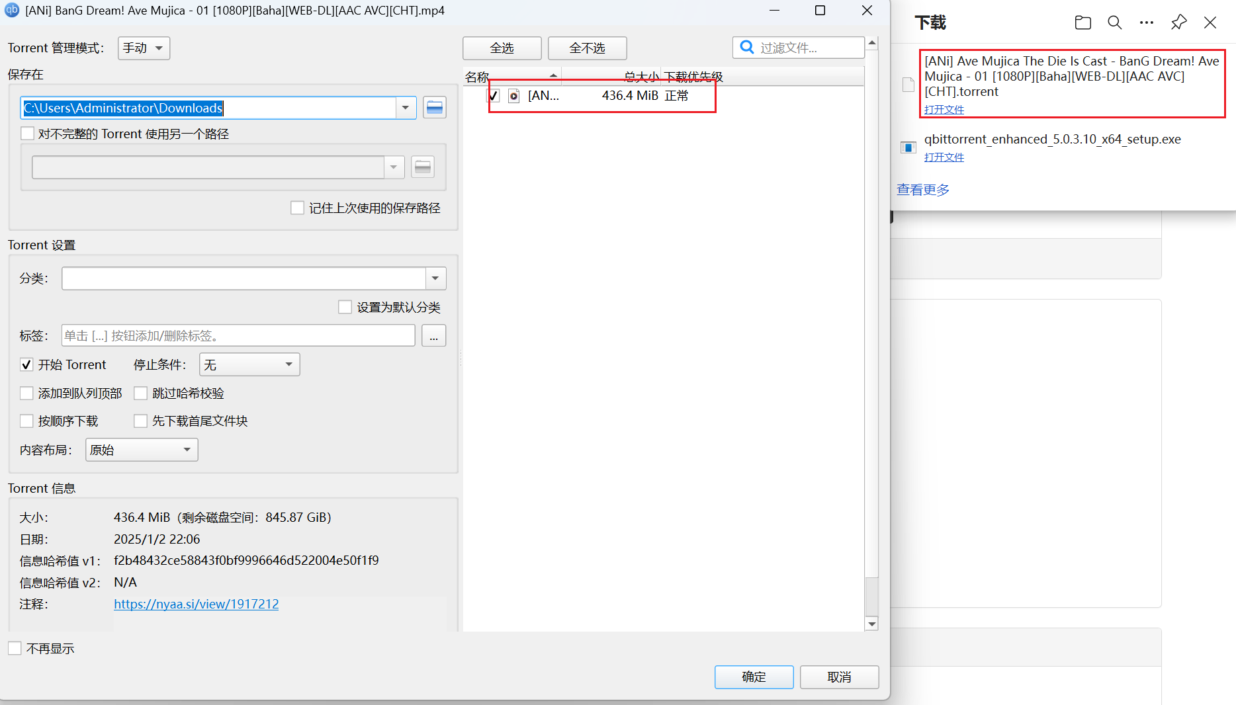
Task: Minimize the add torrent dialog
Action: coord(775,11)
